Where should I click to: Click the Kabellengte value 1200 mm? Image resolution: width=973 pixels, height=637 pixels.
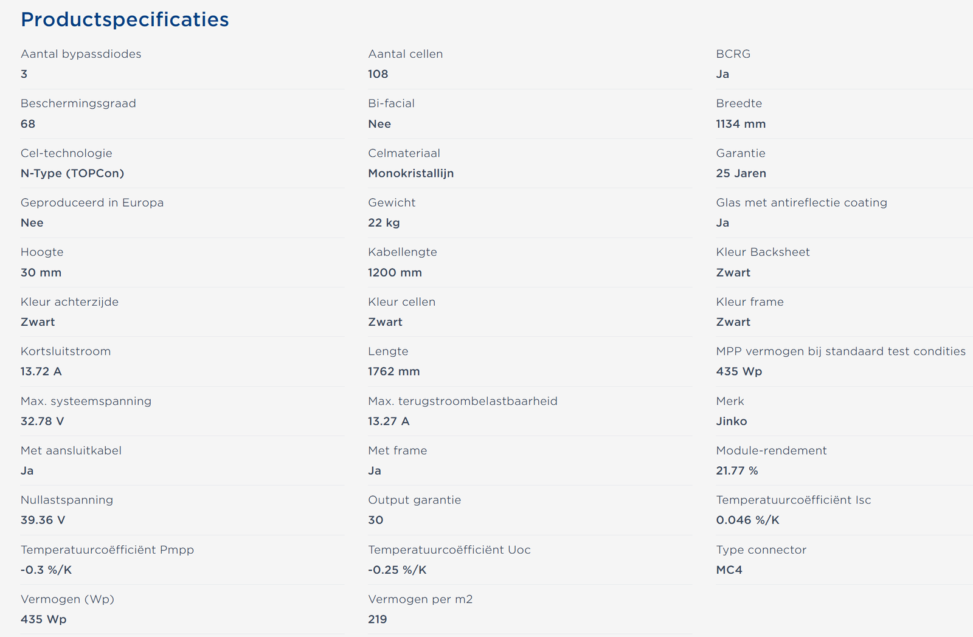[x=395, y=273]
